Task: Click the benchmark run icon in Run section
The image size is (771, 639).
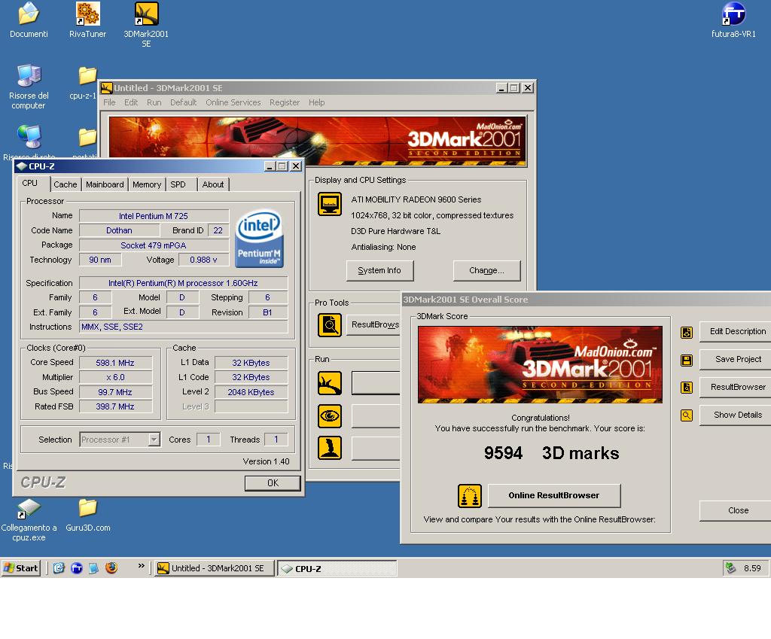Action: (x=330, y=383)
